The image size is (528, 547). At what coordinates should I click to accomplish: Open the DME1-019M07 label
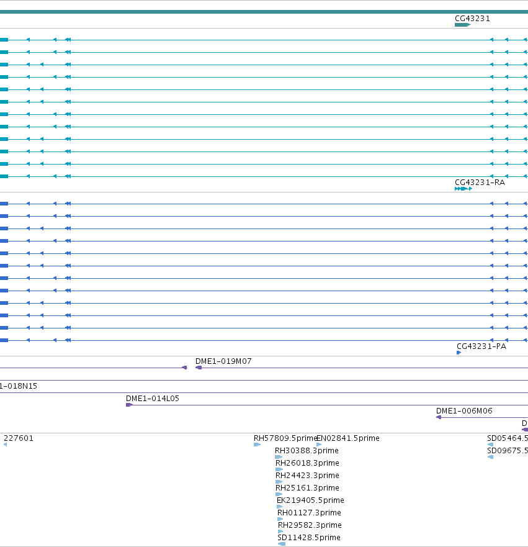223,361
